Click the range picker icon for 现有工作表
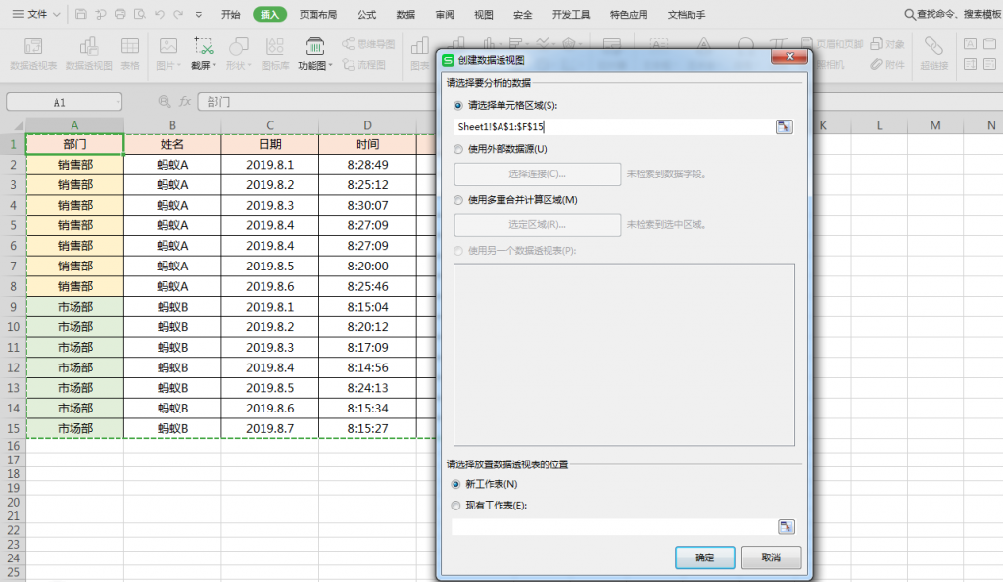The image size is (1003, 582). point(786,527)
